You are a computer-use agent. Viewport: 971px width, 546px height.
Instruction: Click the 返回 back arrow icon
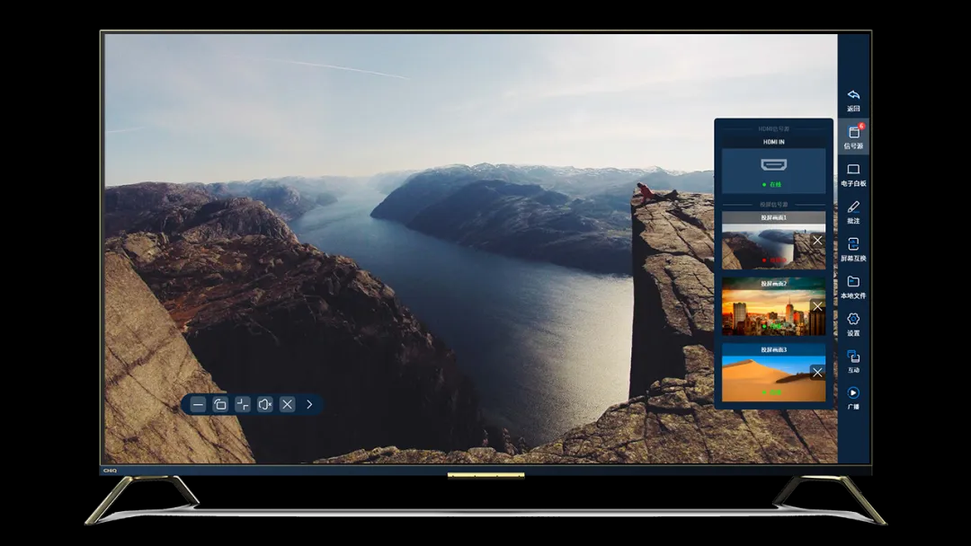(x=853, y=94)
